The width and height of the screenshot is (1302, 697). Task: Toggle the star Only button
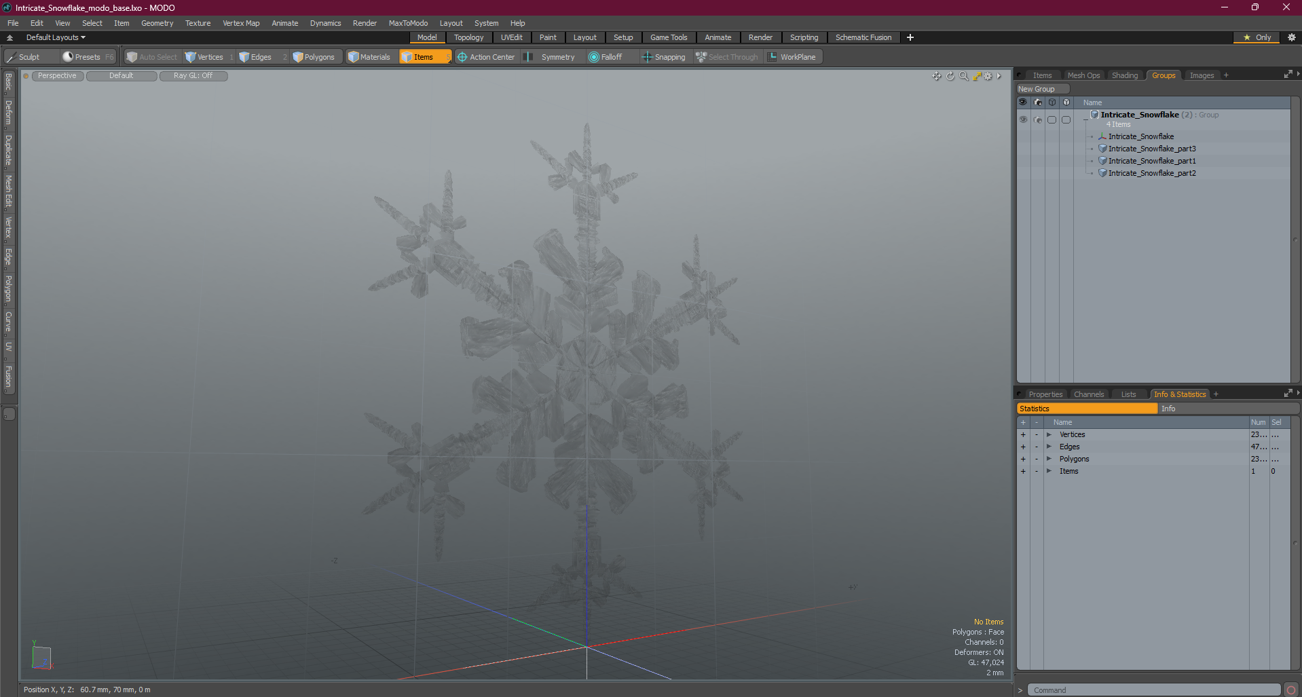(1257, 37)
